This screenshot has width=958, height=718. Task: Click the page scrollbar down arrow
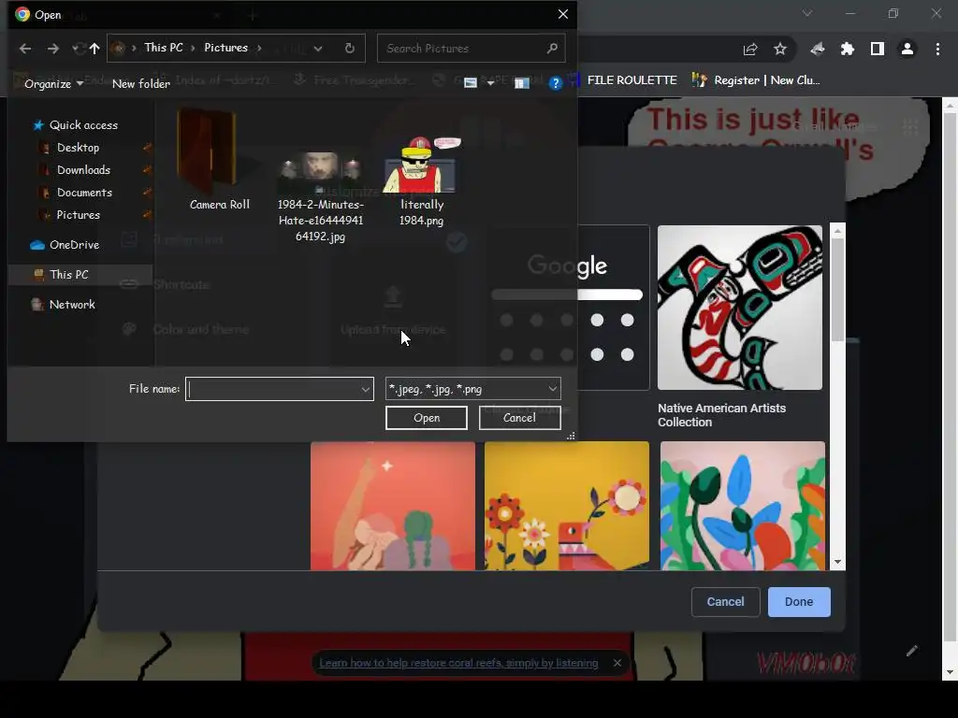(950, 672)
